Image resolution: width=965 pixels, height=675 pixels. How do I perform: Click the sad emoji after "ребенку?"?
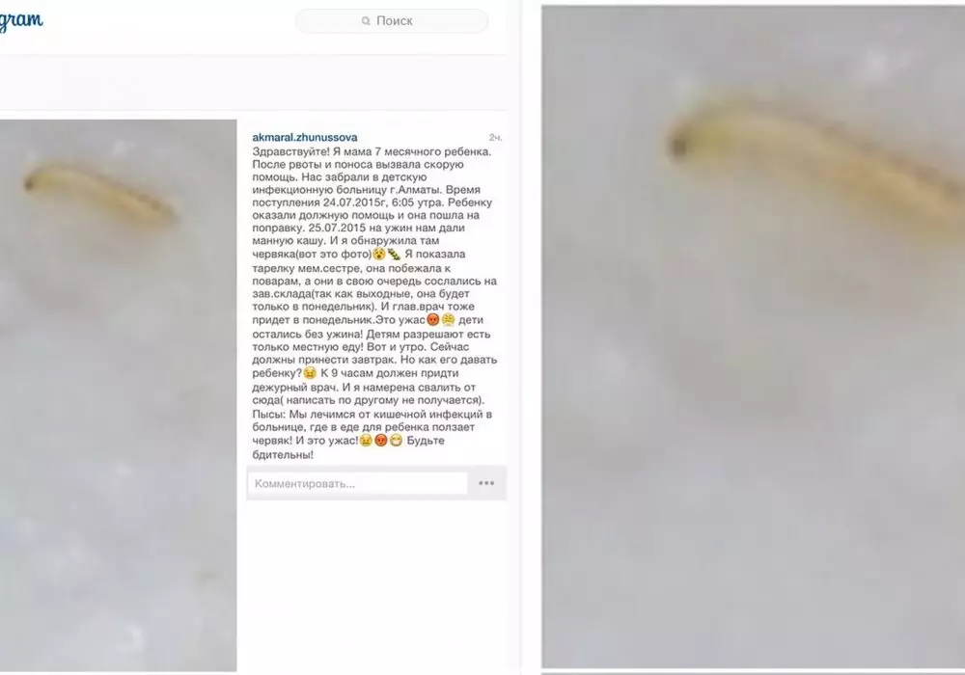[x=310, y=372]
